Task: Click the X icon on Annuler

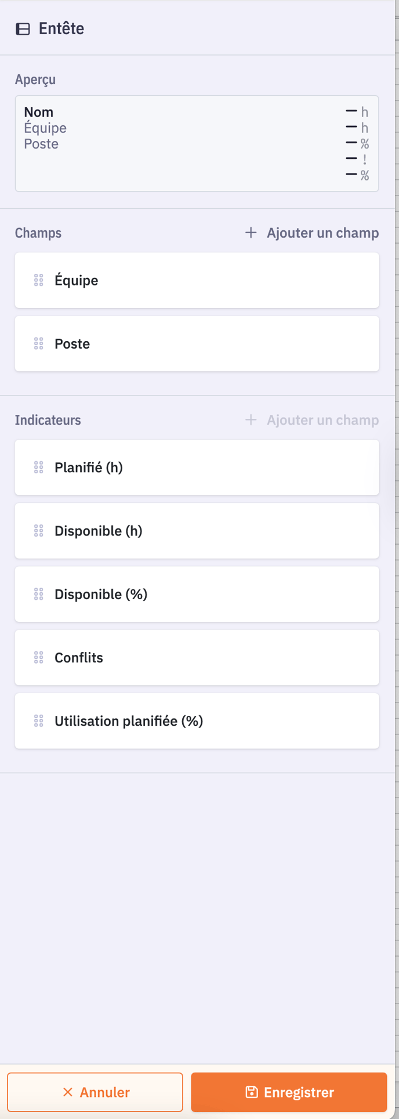Action: click(x=68, y=1092)
